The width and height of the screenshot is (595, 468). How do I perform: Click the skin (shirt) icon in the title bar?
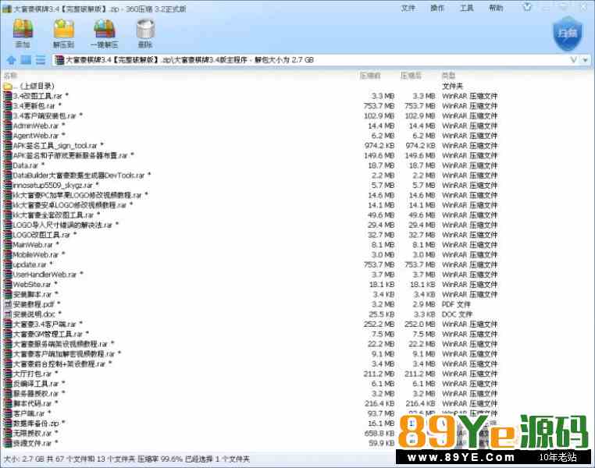click(x=527, y=7)
